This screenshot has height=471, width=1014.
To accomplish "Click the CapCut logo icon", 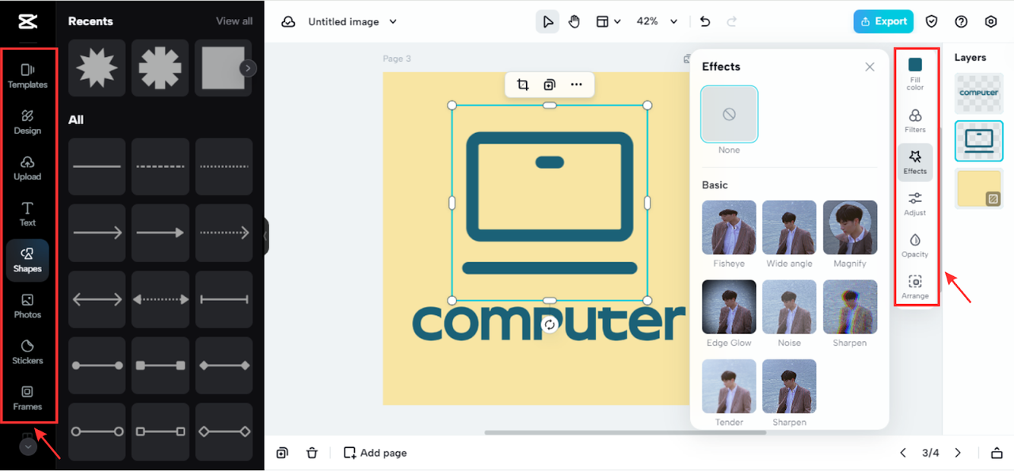I will [28, 21].
